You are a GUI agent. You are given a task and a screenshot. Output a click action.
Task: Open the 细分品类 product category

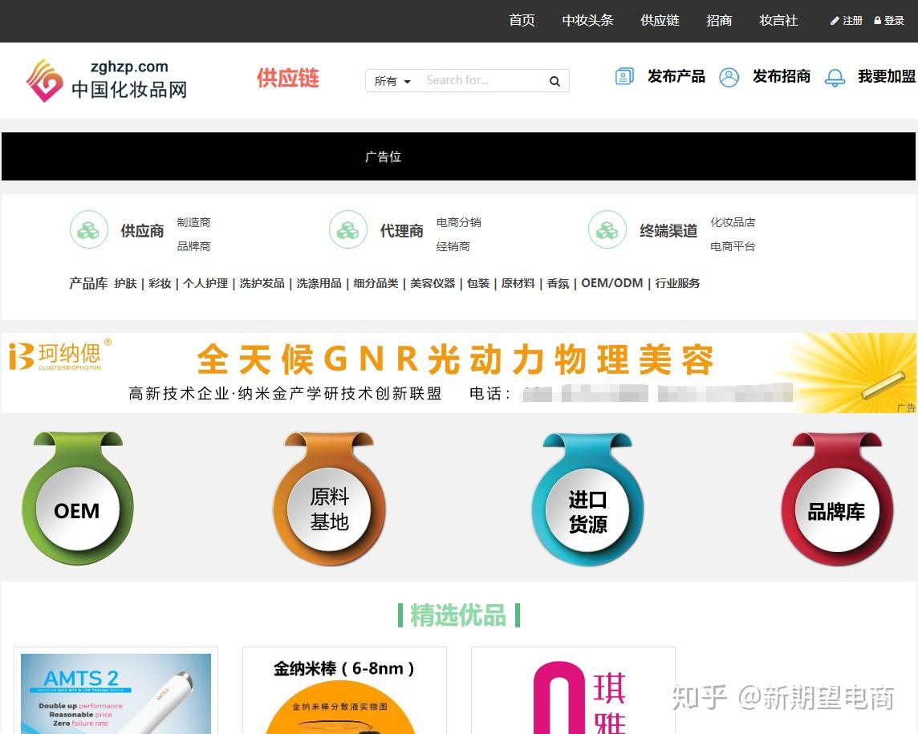[x=376, y=283]
